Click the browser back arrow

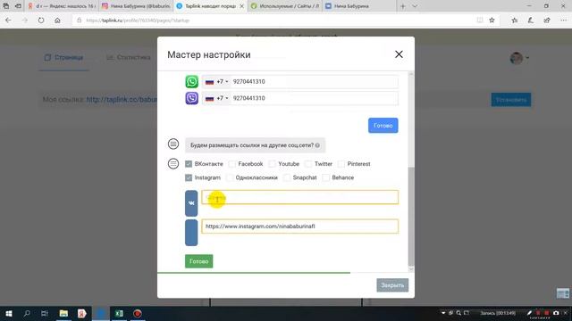click(8, 21)
